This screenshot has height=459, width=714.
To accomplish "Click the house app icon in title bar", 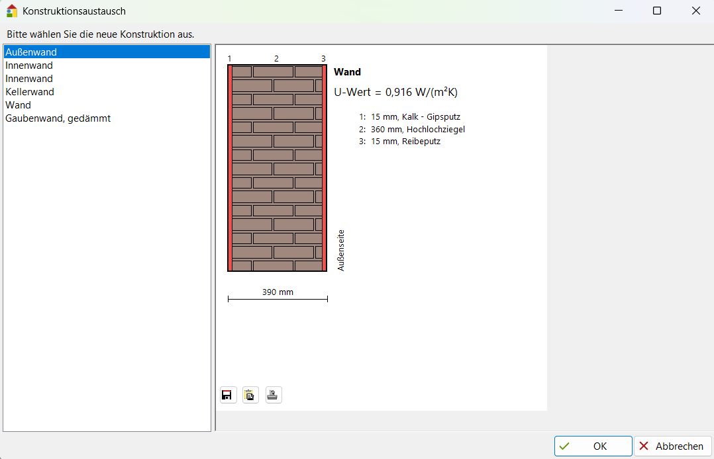I will [11, 11].
